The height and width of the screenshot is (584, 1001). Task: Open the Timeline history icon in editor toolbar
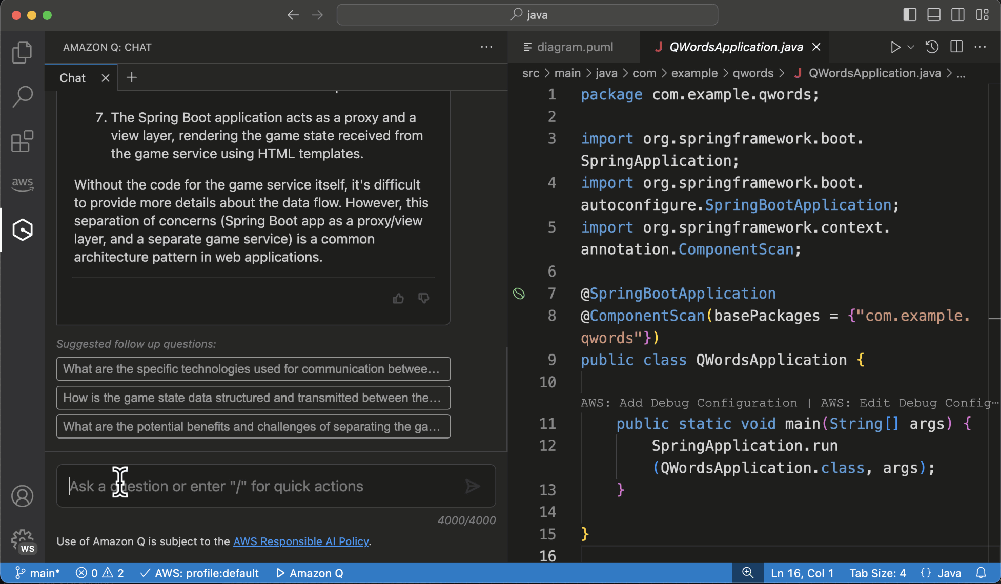[x=932, y=47]
